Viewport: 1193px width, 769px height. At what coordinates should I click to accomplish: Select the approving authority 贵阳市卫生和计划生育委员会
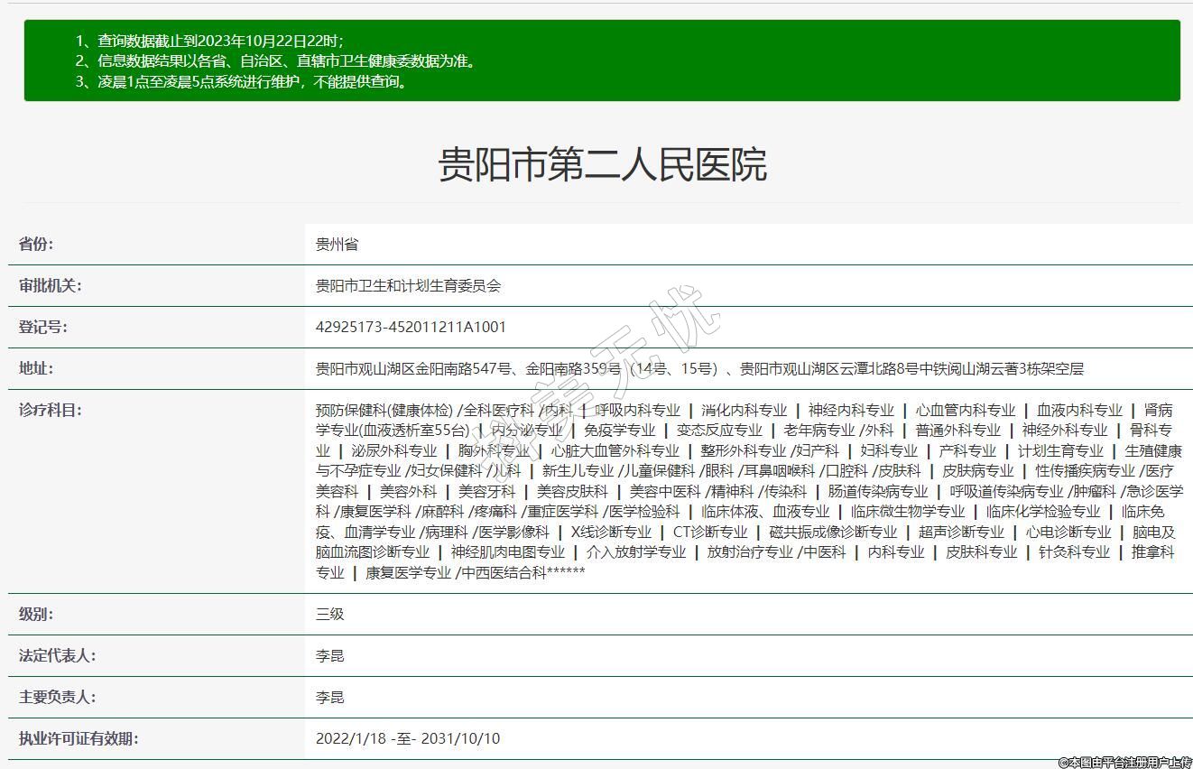point(408,286)
